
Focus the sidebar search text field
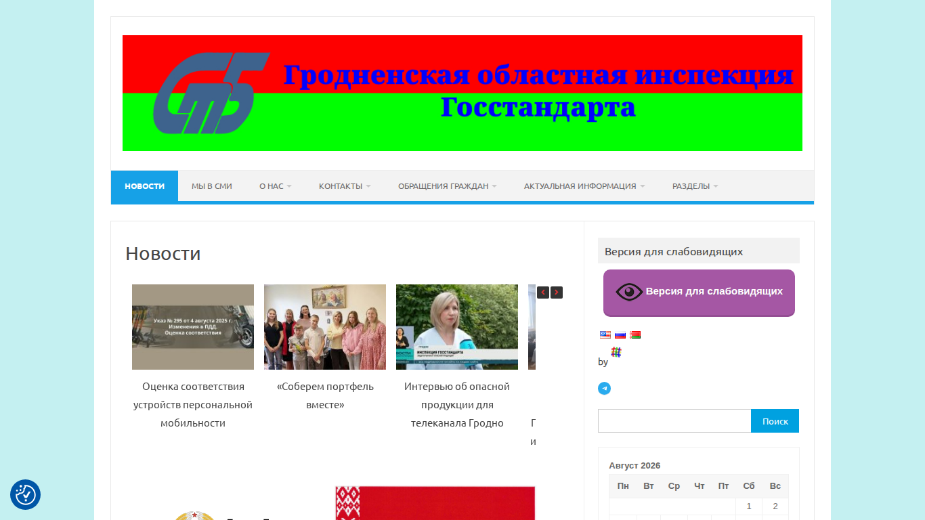pos(674,421)
